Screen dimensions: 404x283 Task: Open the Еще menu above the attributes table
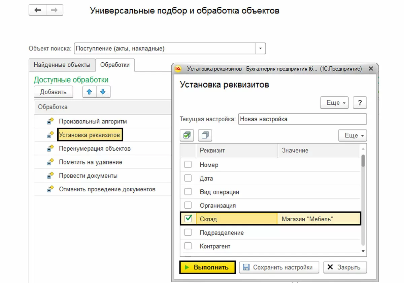tap(352, 135)
